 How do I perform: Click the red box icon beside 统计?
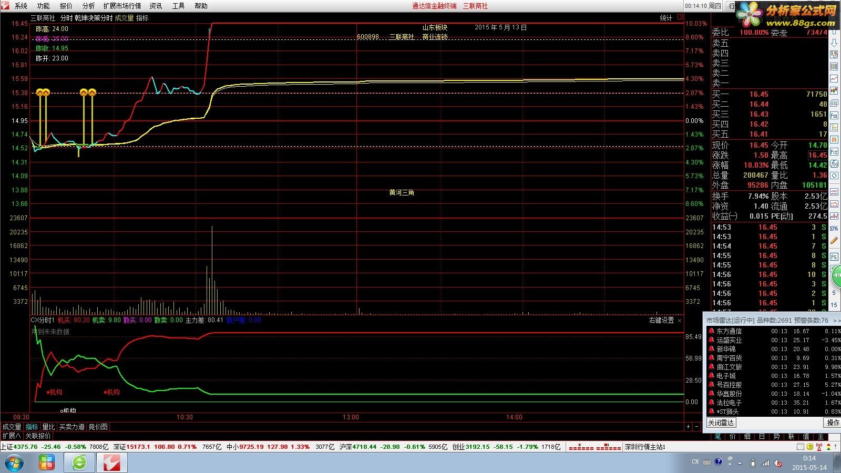680,17
